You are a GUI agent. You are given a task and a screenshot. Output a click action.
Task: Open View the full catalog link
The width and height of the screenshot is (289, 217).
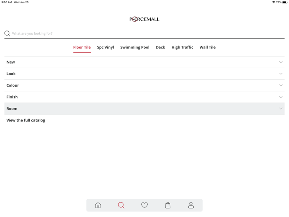coord(26,120)
